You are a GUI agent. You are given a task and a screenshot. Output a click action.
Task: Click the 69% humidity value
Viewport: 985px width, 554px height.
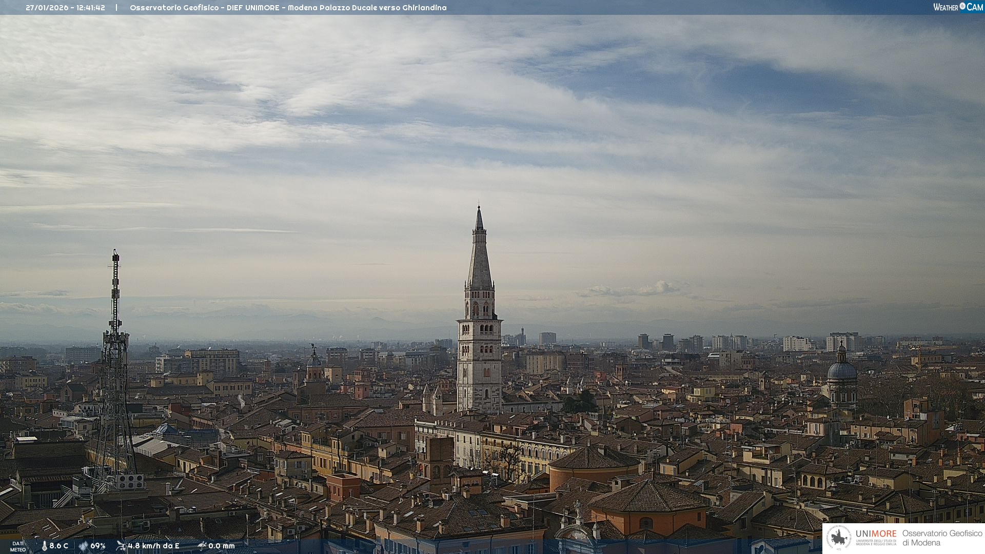98,546
